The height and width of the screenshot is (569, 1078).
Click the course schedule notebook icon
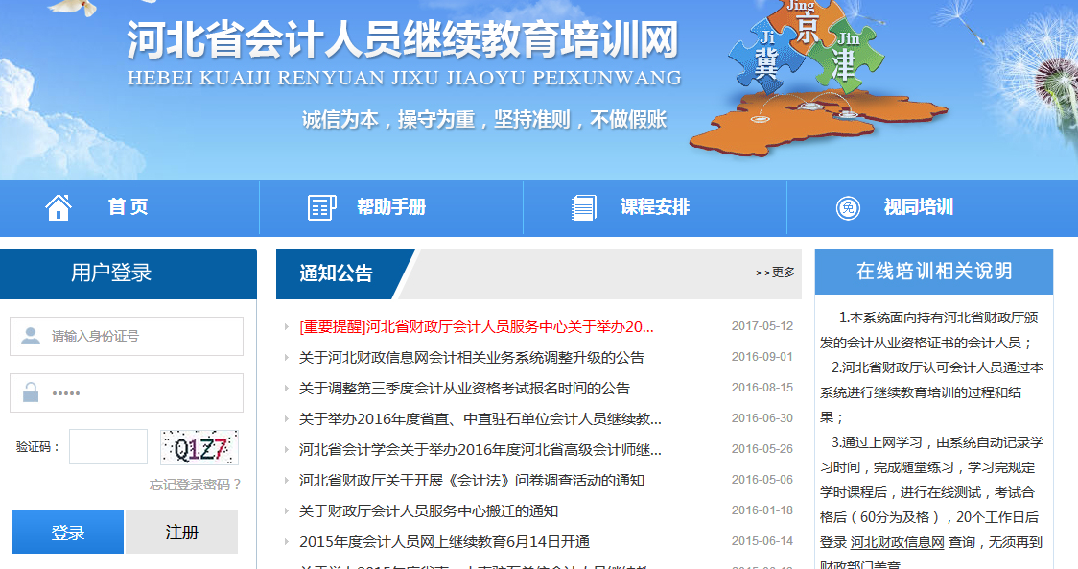(x=583, y=207)
